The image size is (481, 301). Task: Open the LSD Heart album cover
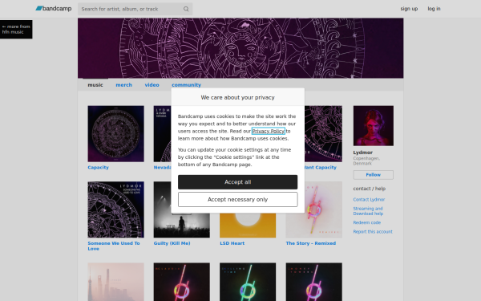point(248,225)
